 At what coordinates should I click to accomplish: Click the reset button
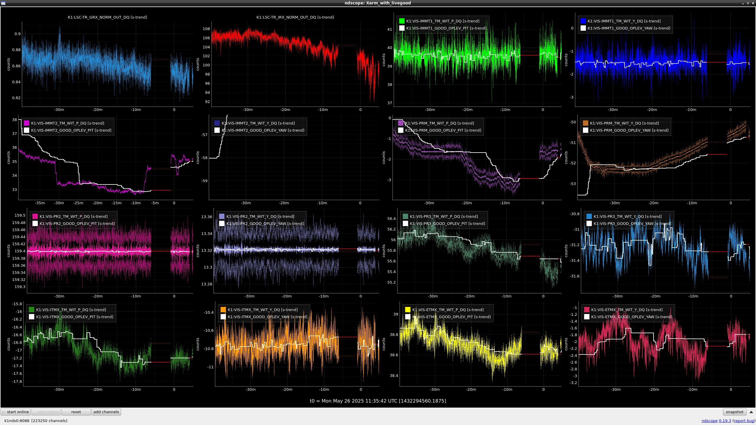click(x=76, y=412)
